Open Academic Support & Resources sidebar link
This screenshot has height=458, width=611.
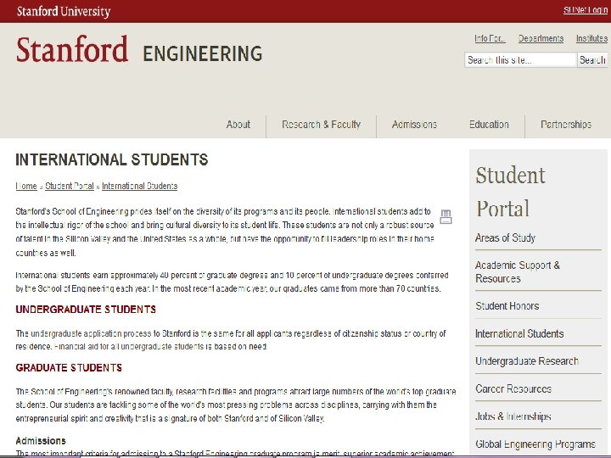coord(518,272)
